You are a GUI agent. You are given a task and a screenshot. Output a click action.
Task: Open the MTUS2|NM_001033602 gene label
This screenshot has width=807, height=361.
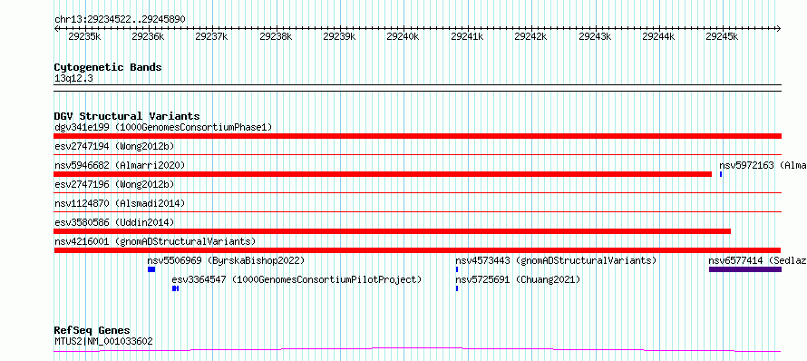[x=103, y=341]
